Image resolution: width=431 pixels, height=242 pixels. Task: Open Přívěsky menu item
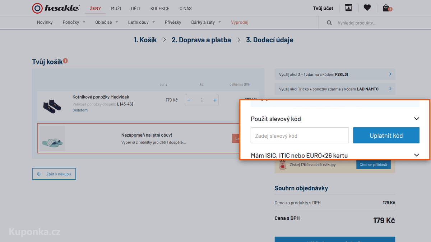(x=173, y=22)
